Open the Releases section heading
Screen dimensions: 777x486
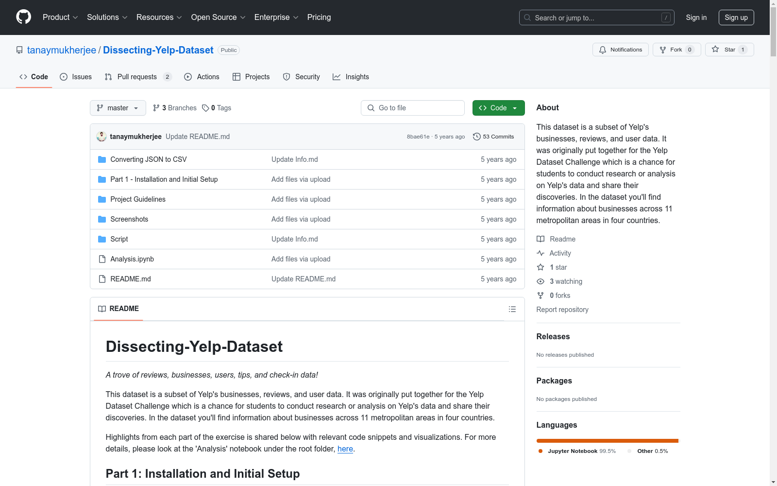[553, 336]
